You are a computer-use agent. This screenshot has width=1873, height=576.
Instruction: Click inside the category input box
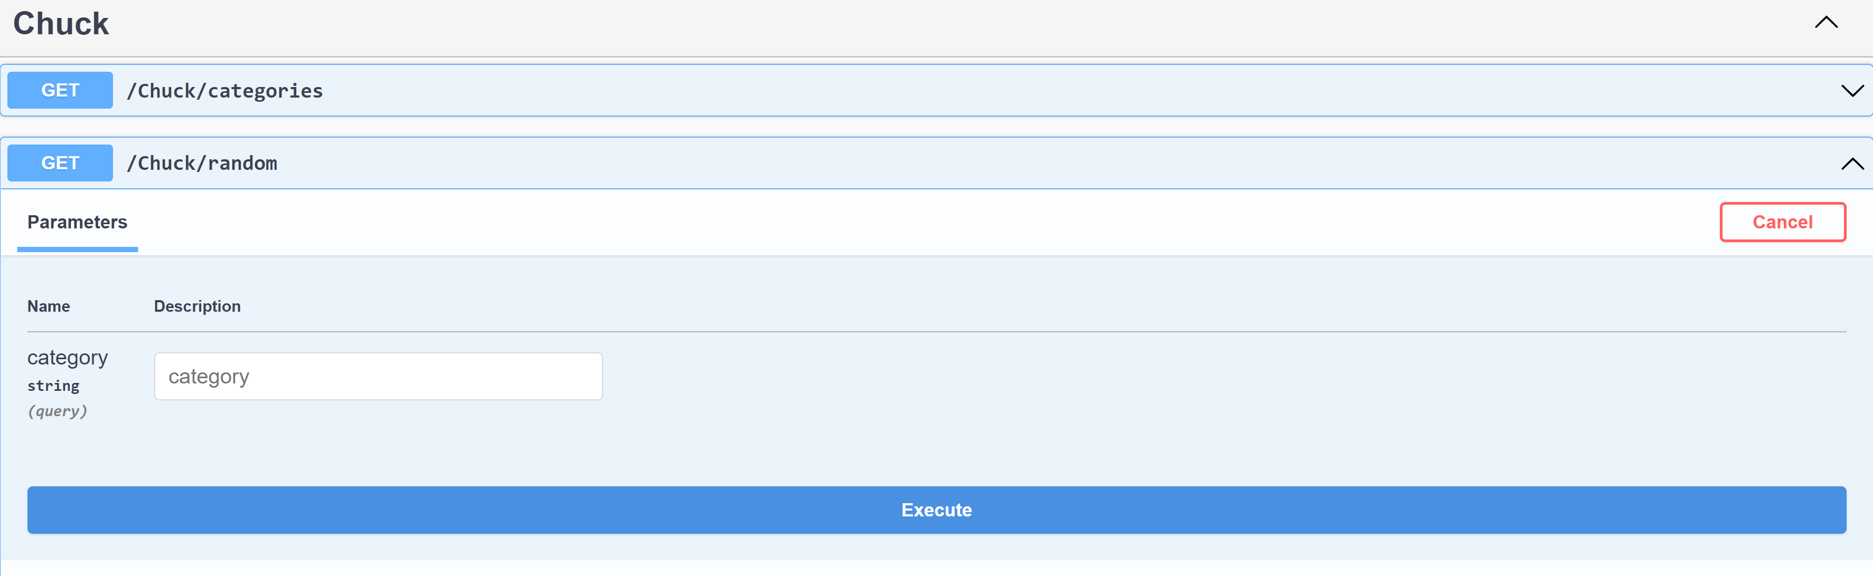tap(378, 376)
